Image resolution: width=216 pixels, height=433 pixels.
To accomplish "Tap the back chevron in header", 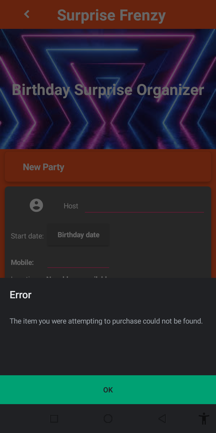I will tap(27, 14).
